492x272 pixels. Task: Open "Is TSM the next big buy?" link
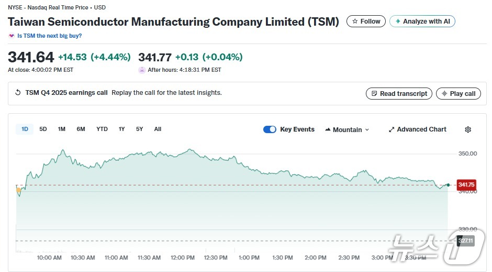tap(49, 36)
